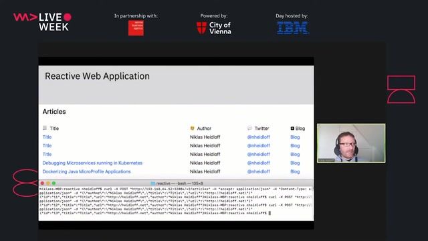The width and height of the screenshot is (428, 241).
Task: Click the Author column header text
Action: [204, 129]
